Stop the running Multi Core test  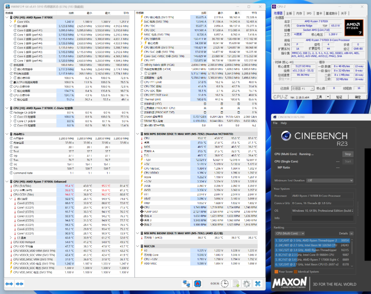tap(348, 154)
